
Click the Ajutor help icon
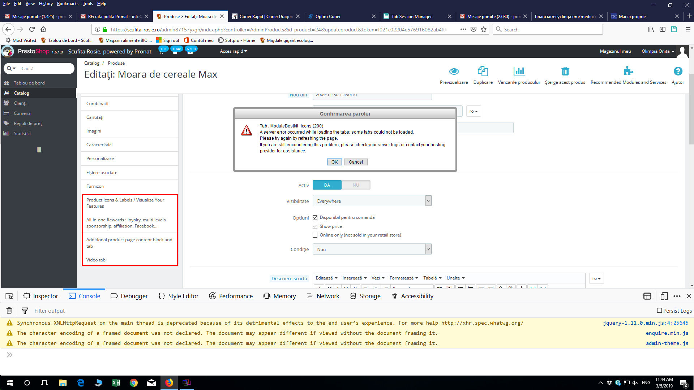[678, 71]
